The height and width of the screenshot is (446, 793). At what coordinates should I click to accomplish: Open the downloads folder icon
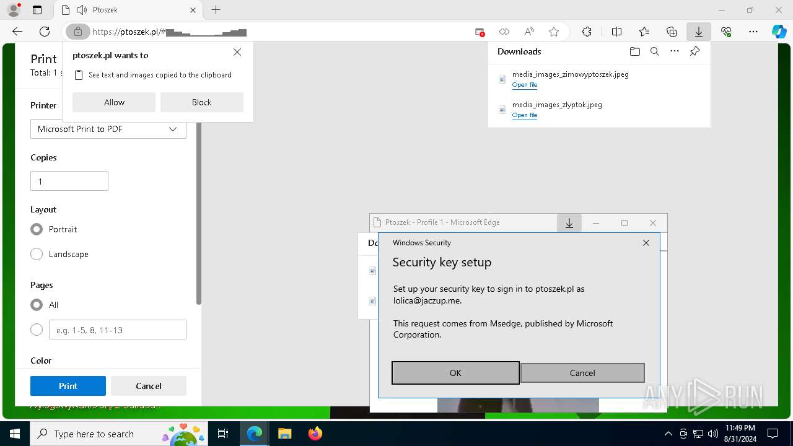(634, 51)
